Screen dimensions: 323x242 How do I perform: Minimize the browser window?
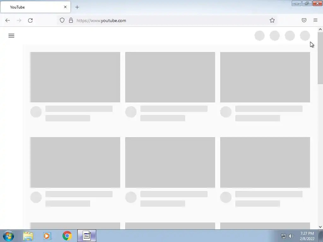tap(297, 3)
